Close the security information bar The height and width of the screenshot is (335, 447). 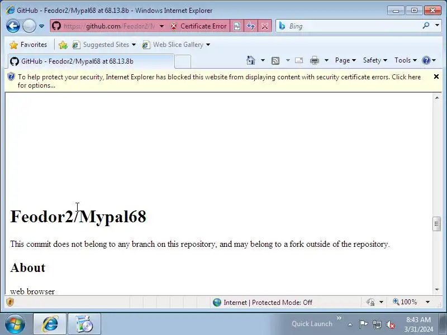436,76
